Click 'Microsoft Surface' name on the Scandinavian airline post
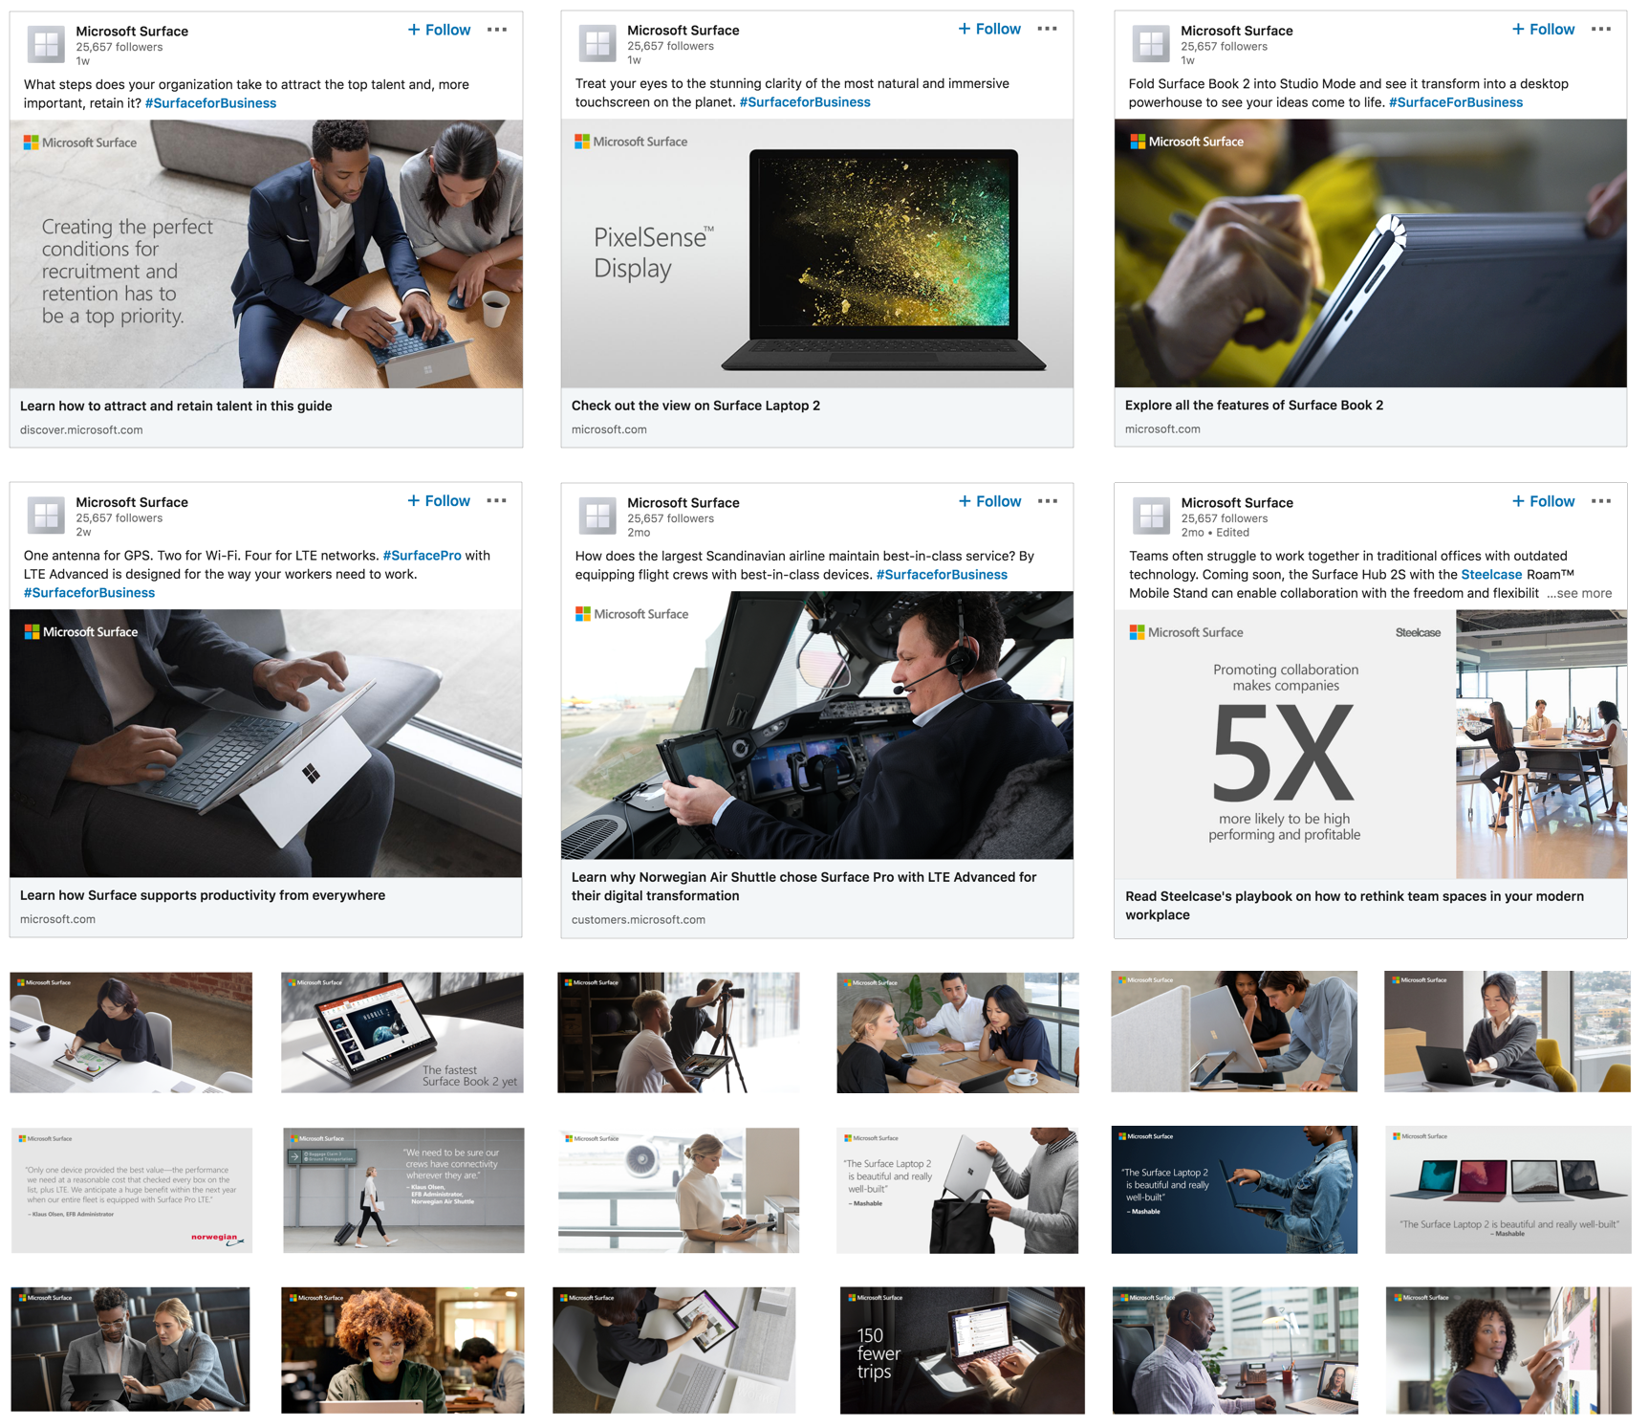 point(683,502)
